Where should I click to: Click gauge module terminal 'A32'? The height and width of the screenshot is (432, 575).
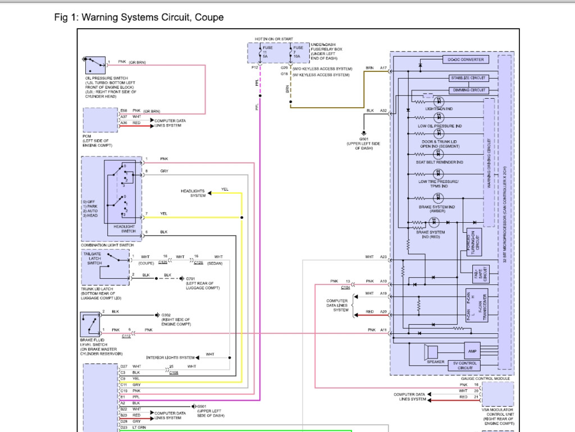tap(383, 111)
